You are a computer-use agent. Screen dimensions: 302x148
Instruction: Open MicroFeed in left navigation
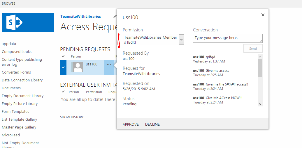[x=11, y=135]
